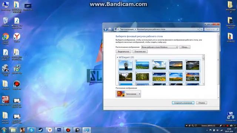Check the orange sunset wallpaper checkbox
Screen dimensions: 237x133
pyautogui.click(x=170, y=61)
